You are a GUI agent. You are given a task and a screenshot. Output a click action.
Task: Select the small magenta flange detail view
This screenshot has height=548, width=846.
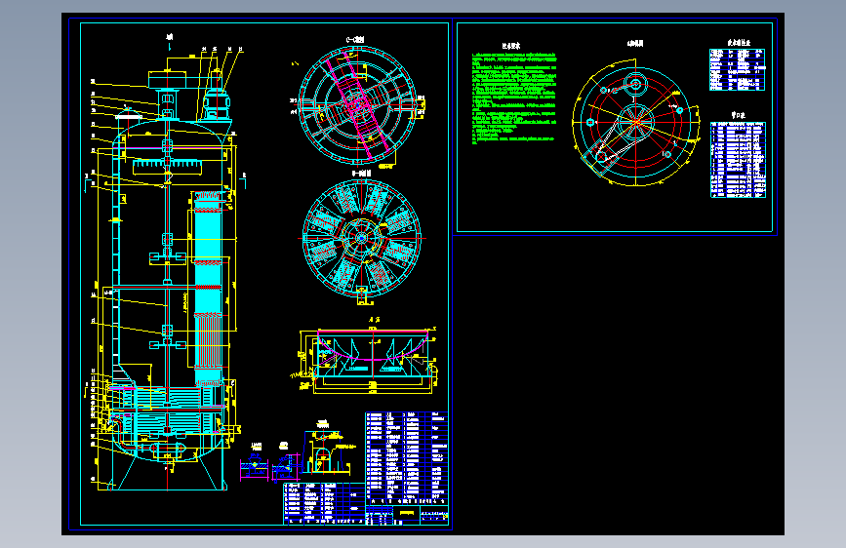coord(254,466)
